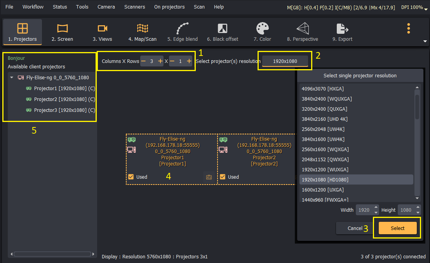The image size is (430, 263).
Task: Open the File menu
Action: coord(9,7)
